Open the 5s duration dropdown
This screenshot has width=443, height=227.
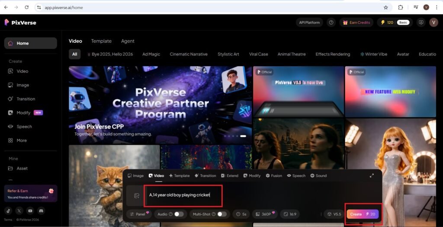click(242, 214)
